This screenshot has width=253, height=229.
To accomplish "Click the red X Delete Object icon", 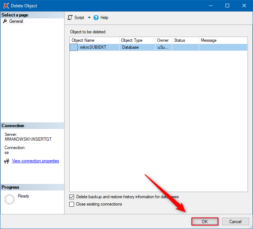I will (x=6, y=6).
